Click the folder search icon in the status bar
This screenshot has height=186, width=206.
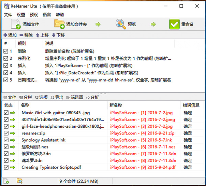(19, 181)
